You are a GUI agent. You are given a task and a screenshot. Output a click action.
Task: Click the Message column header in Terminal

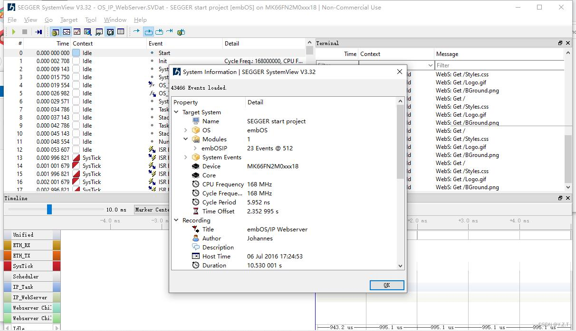coord(499,54)
